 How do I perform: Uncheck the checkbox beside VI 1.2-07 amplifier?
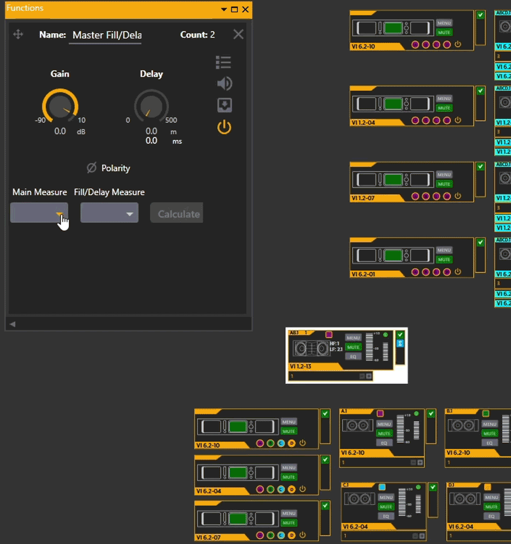480,167
